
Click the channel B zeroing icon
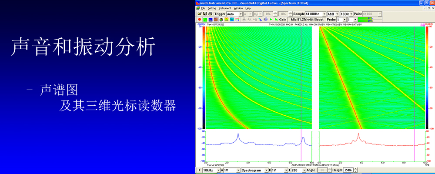254,20
